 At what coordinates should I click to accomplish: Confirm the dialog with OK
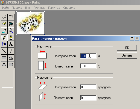[x=127, y=48]
